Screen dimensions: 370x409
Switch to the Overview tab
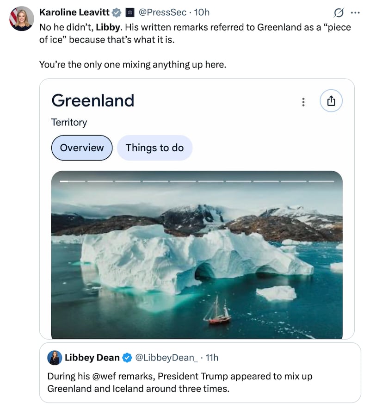click(81, 148)
